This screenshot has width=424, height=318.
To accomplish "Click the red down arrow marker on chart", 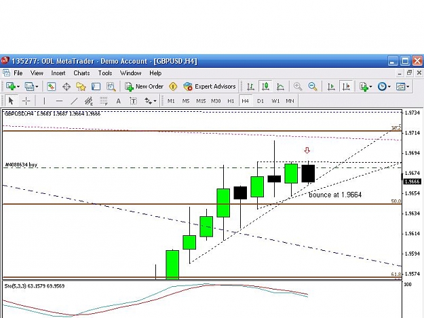I will [307, 151].
